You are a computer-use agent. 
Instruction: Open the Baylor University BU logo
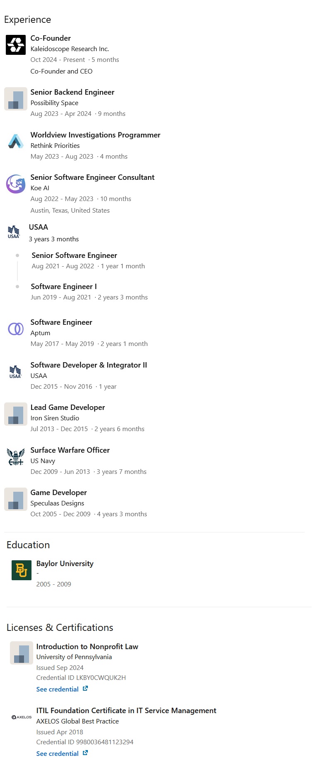click(22, 570)
